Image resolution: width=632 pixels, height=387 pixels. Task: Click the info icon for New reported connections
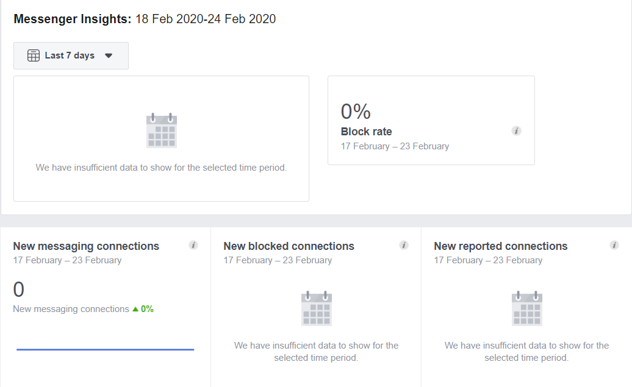[x=614, y=245]
